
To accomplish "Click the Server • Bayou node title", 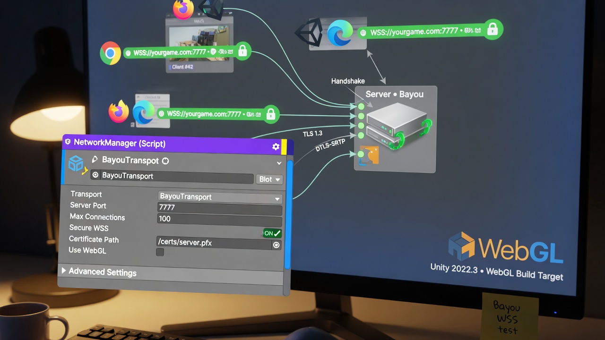I will pyautogui.click(x=395, y=94).
